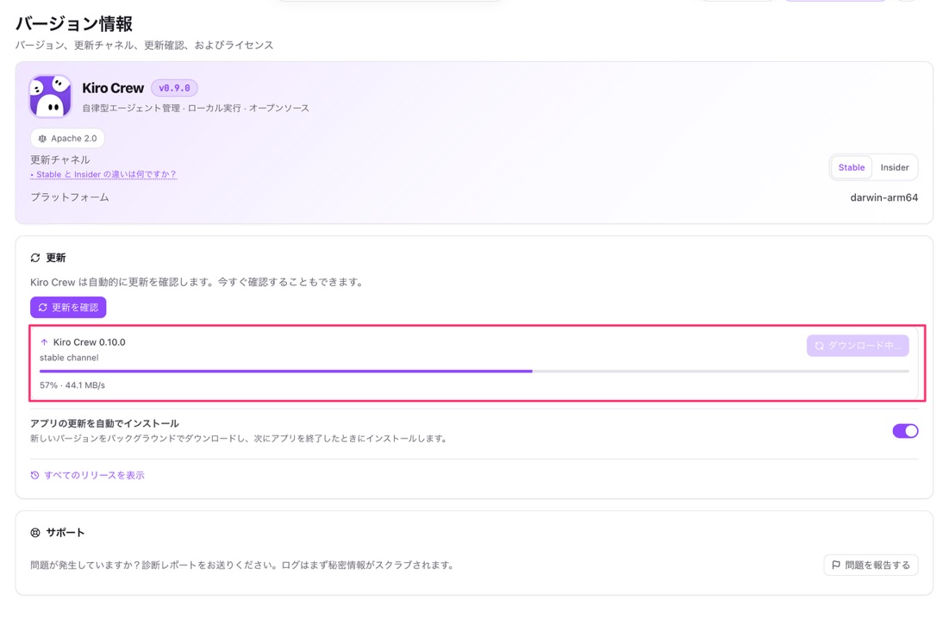Click the Kiro Crew 0.10.0 update title
943x619 pixels.
point(89,342)
